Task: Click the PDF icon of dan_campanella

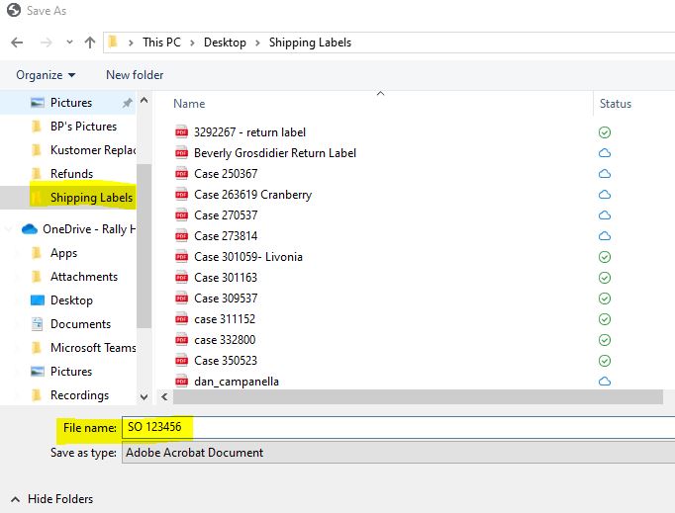Action: pyautogui.click(x=182, y=381)
